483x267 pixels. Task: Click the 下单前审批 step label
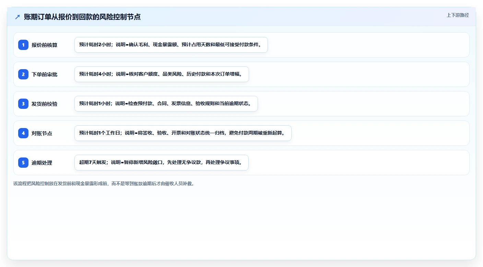(x=44, y=74)
